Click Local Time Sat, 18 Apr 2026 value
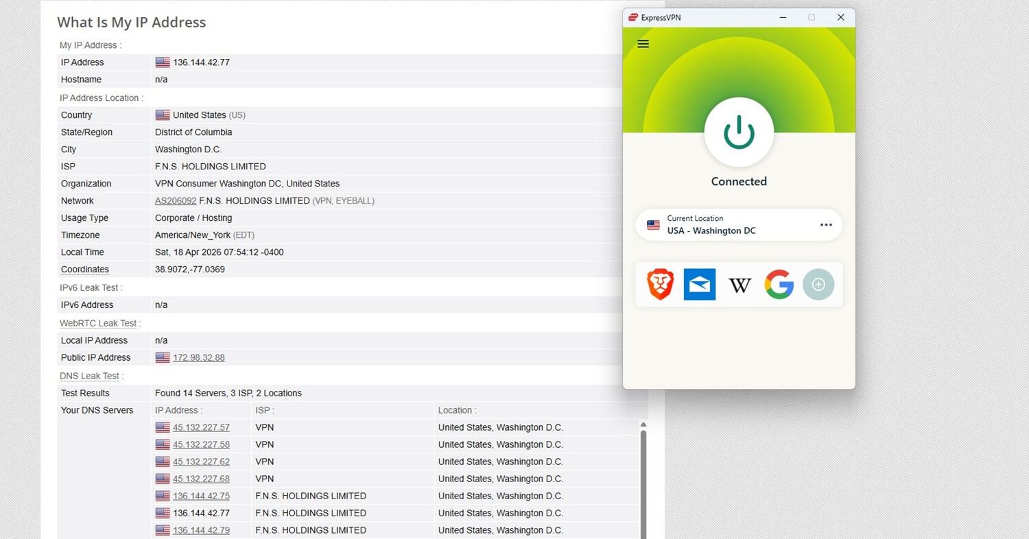This screenshot has width=1029, height=539. [x=220, y=252]
